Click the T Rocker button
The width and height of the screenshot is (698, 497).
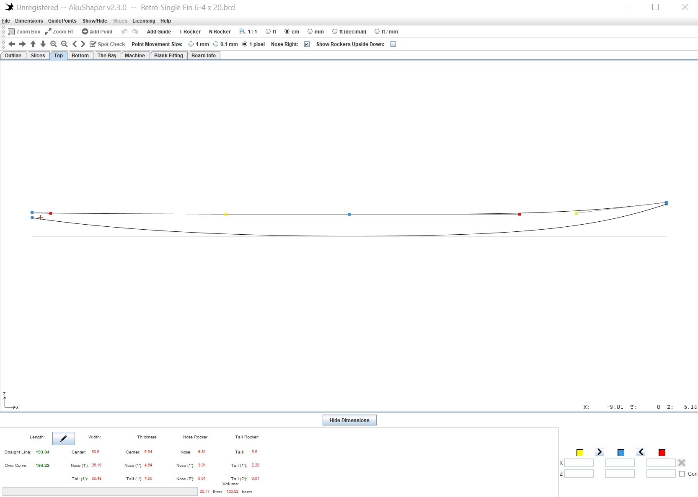tap(190, 32)
